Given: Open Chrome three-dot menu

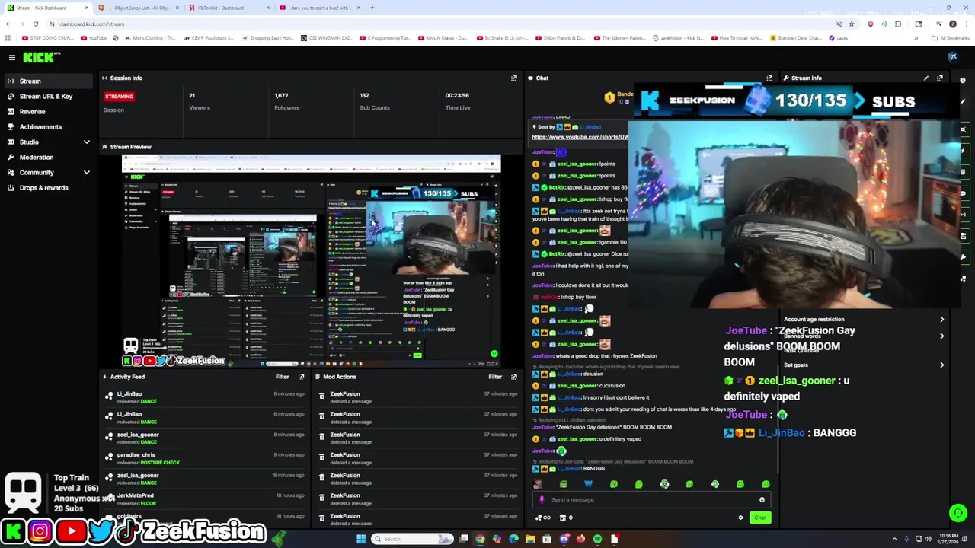Looking at the screenshot, I should (966, 24).
